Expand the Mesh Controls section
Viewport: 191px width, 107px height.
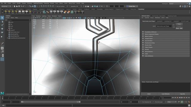[x=166, y=36]
